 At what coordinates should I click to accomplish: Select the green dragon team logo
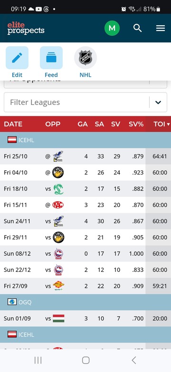point(58,189)
